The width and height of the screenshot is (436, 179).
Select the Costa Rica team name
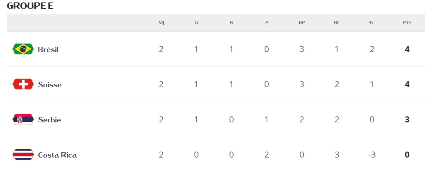coord(57,155)
